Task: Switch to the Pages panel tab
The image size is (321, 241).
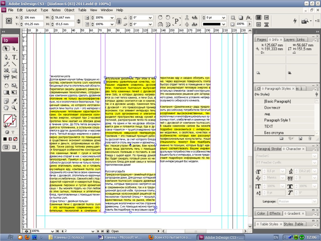Action: click(x=261, y=40)
